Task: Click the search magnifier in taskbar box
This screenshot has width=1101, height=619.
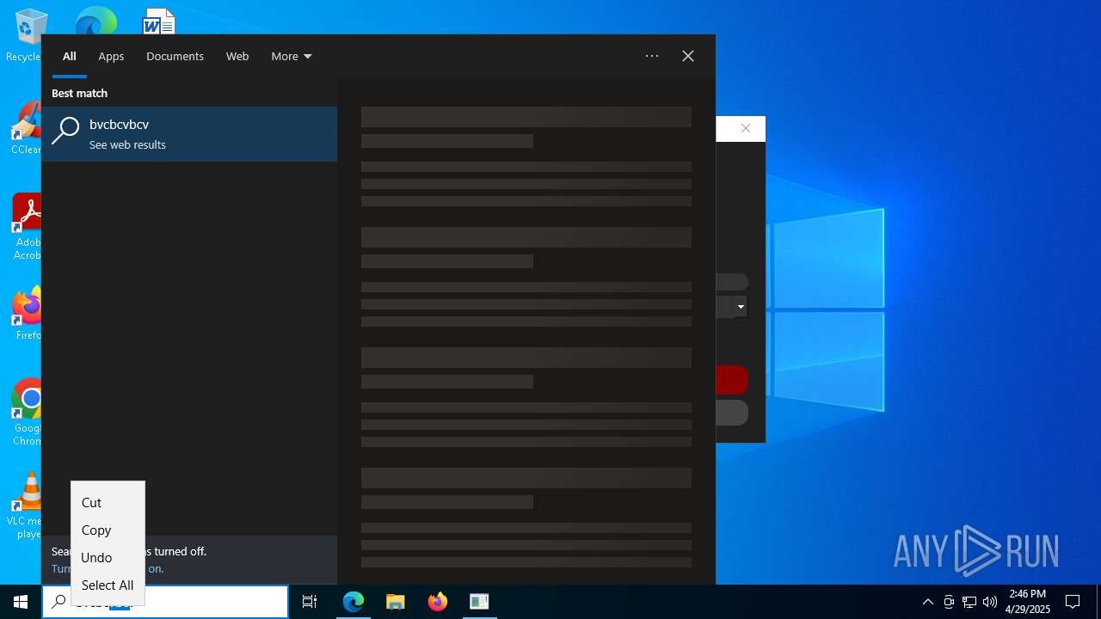Action: point(58,602)
